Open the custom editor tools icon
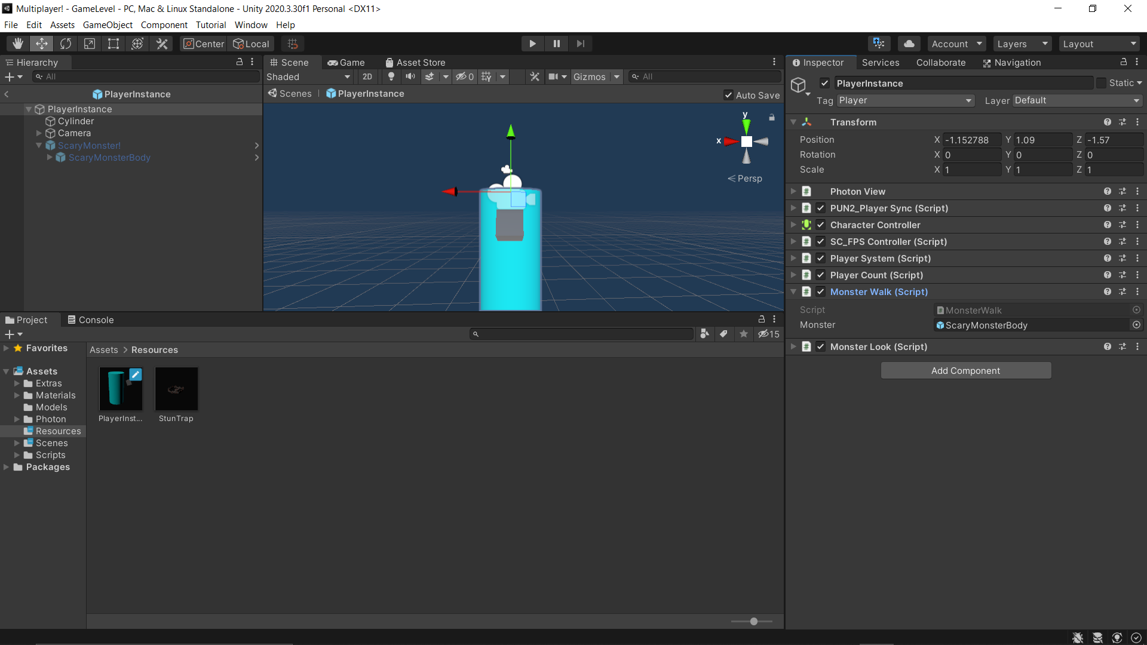 [x=161, y=44]
